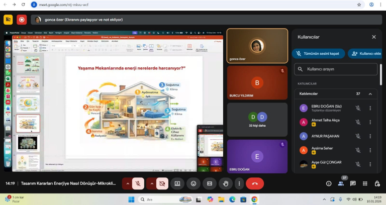Open the chat messages panel

coord(353,183)
